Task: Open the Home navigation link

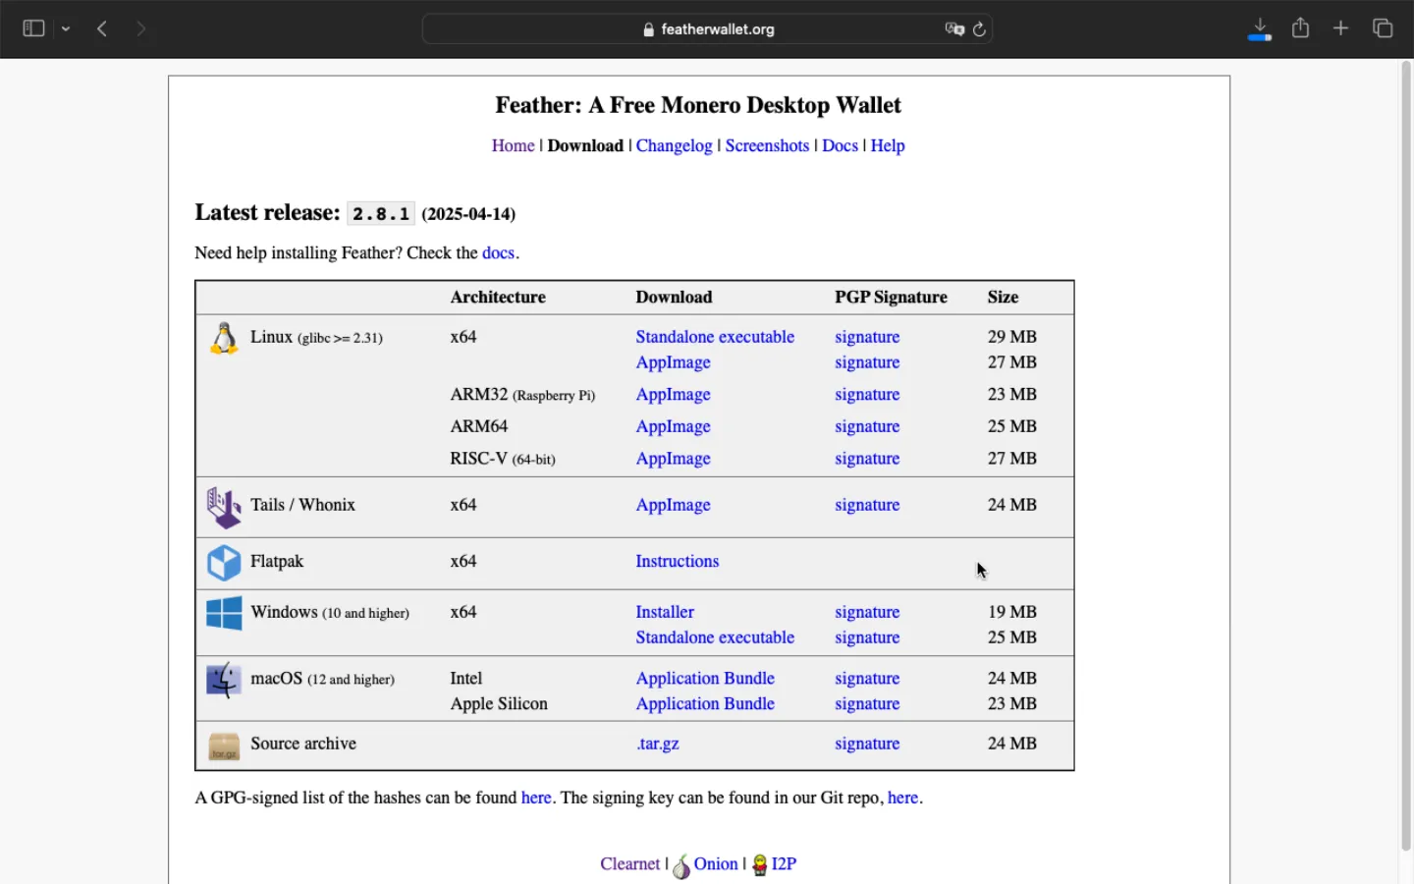Action: tap(513, 145)
